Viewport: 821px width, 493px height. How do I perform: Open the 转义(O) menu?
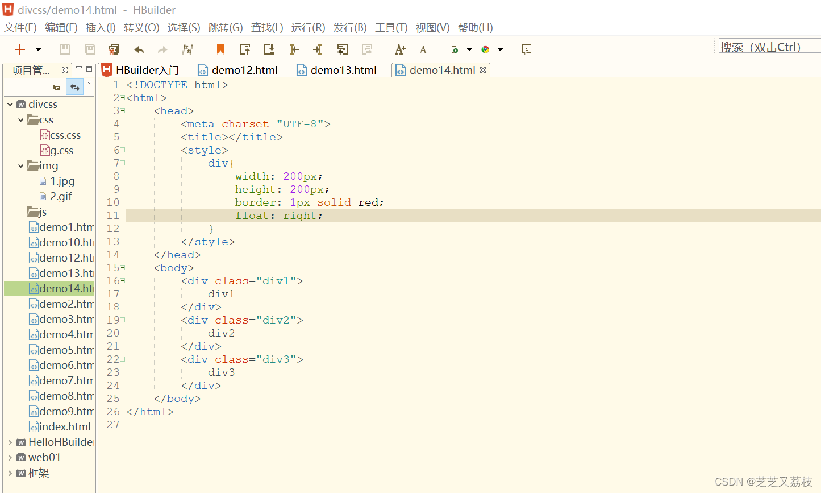tap(141, 28)
